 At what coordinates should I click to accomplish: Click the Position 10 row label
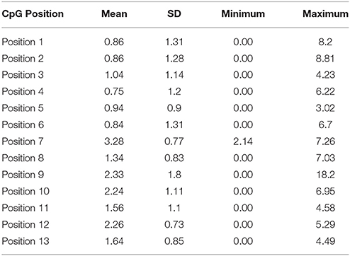(x=26, y=191)
